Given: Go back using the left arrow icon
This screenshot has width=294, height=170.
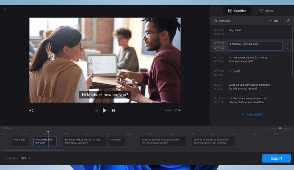Looking at the screenshot, I should (5, 10).
